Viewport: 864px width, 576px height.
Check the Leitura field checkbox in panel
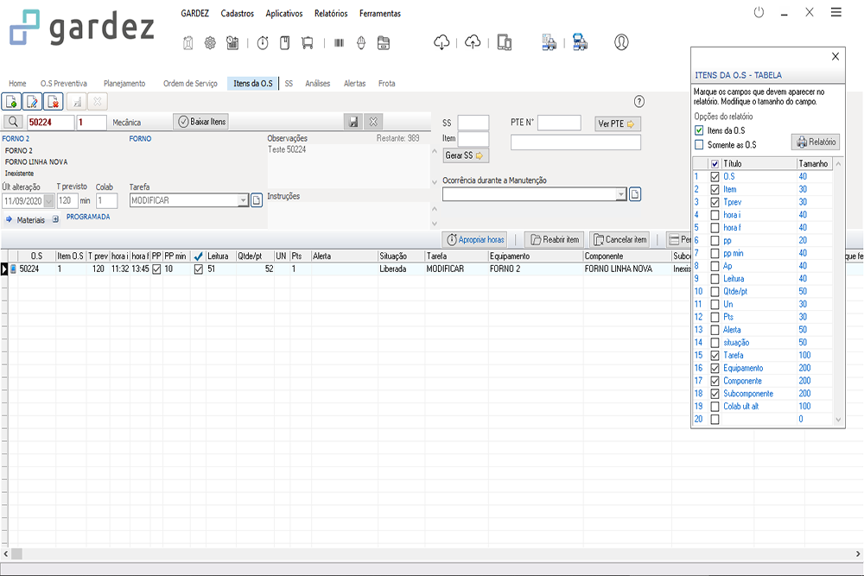pyautogui.click(x=715, y=279)
